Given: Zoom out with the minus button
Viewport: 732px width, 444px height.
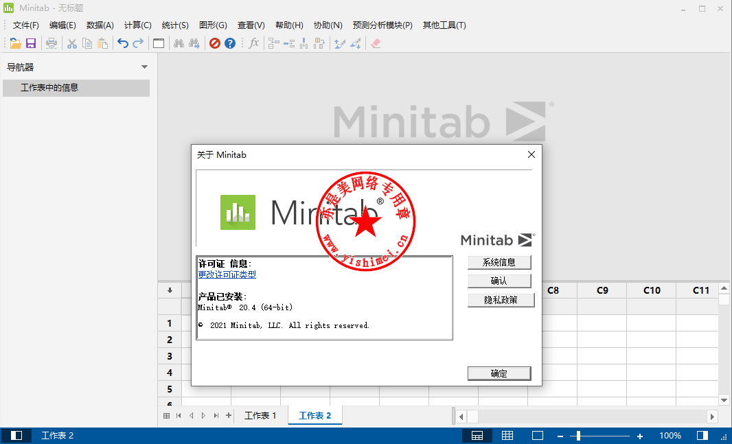Looking at the screenshot, I should pyautogui.click(x=560, y=436).
